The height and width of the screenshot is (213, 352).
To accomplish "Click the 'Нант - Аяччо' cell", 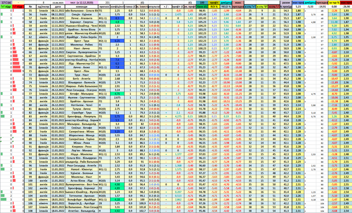I will click(x=81, y=48).
